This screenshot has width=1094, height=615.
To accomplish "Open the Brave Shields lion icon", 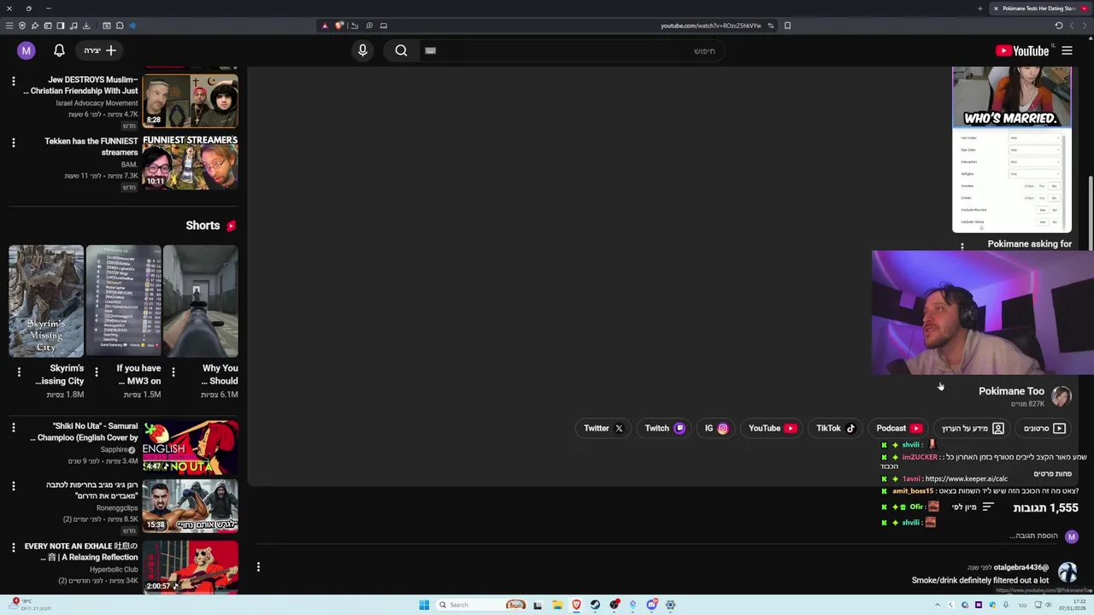I will coord(338,26).
